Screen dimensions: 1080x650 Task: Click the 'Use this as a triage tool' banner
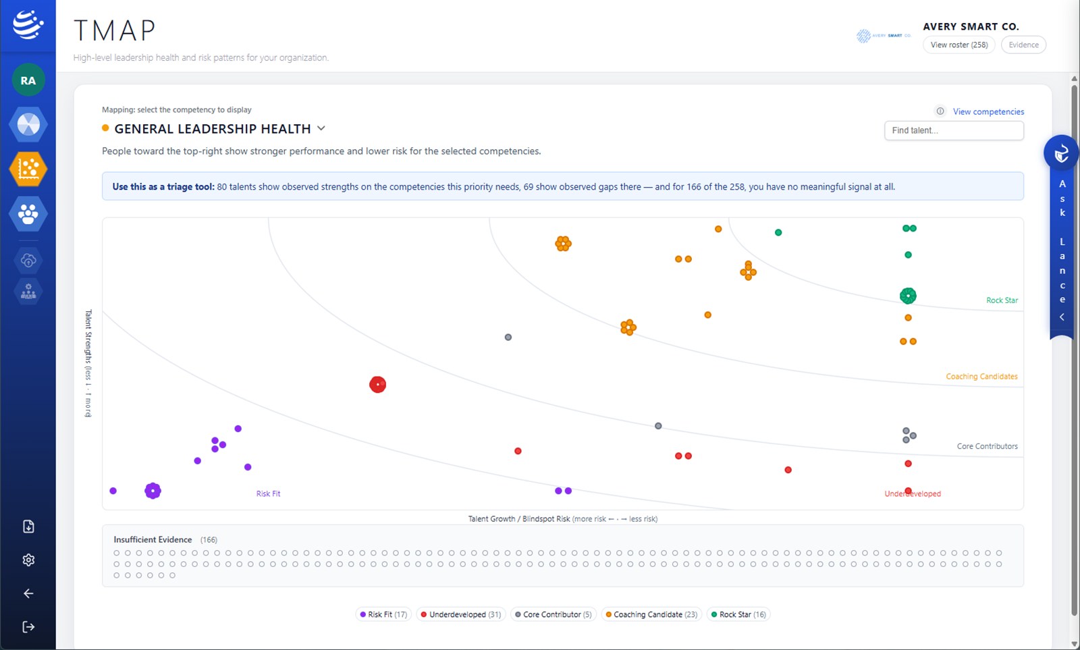pos(562,186)
